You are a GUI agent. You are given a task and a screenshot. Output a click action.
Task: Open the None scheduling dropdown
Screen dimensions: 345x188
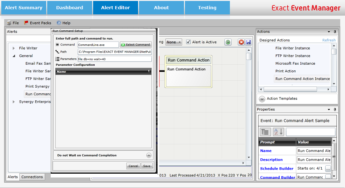(x=173, y=42)
